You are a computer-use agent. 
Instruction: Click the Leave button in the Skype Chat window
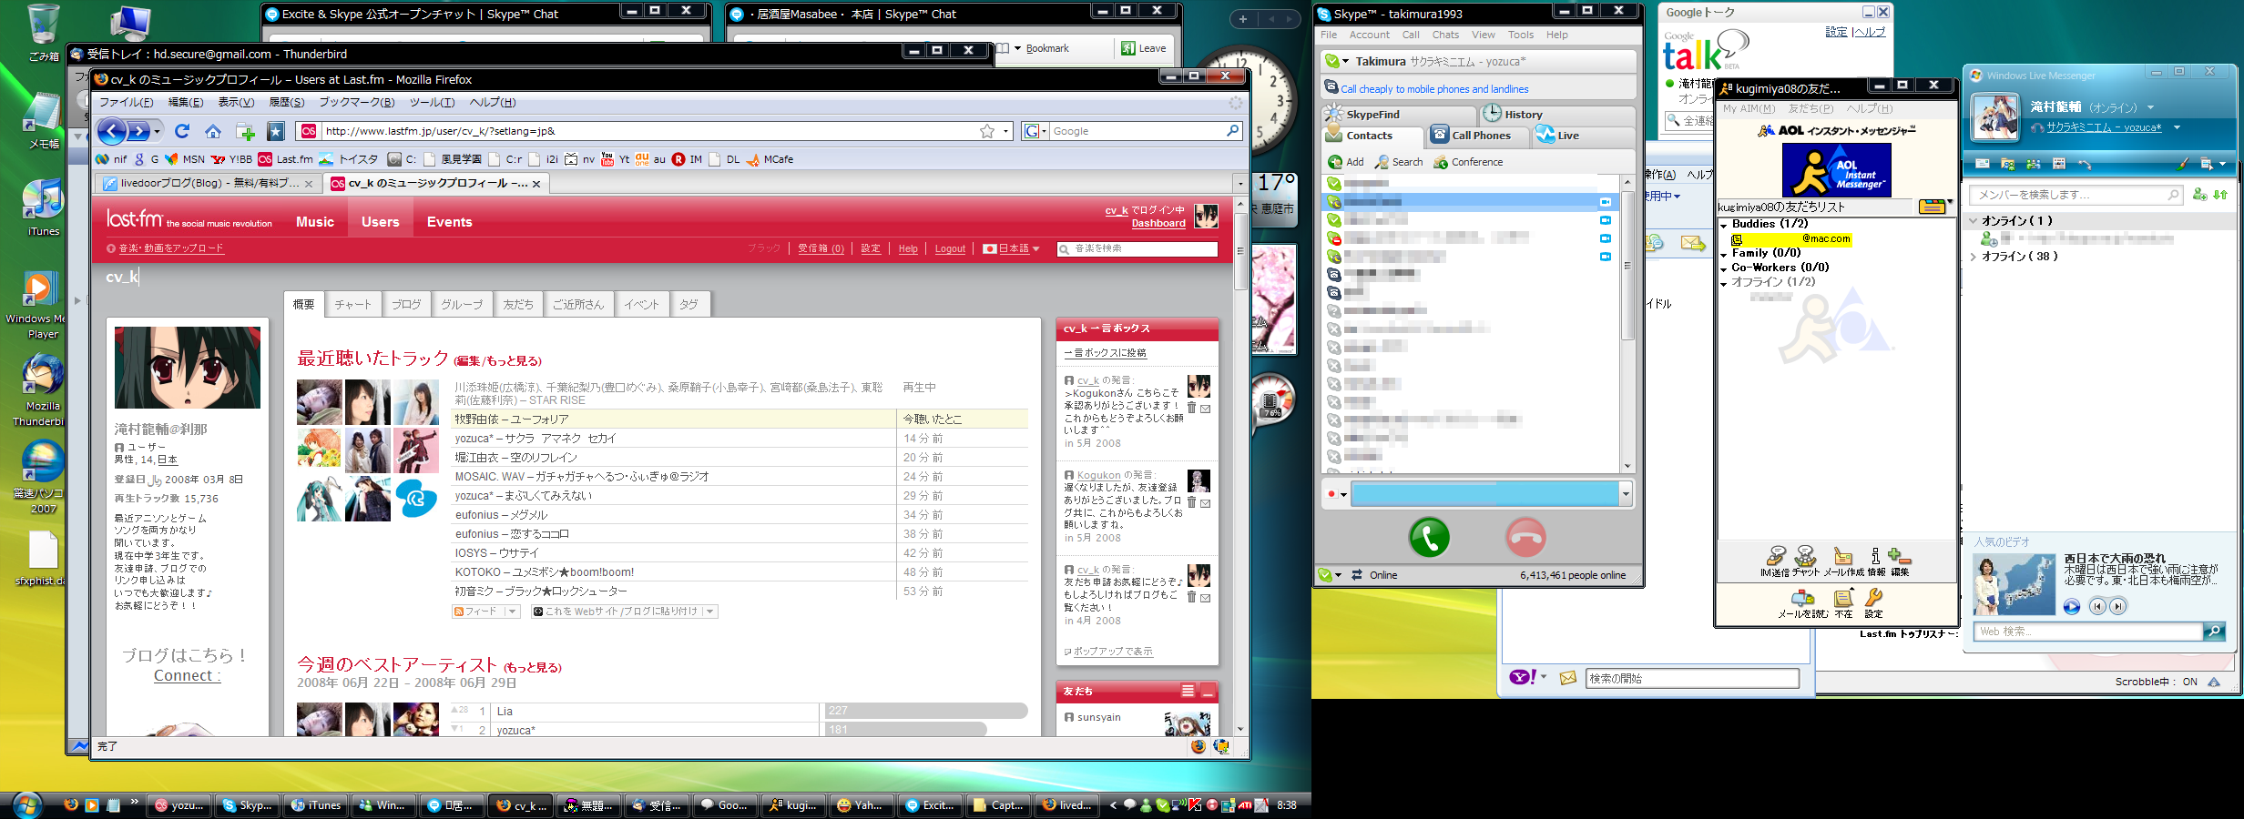pyautogui.click(x=1143, y=48)
